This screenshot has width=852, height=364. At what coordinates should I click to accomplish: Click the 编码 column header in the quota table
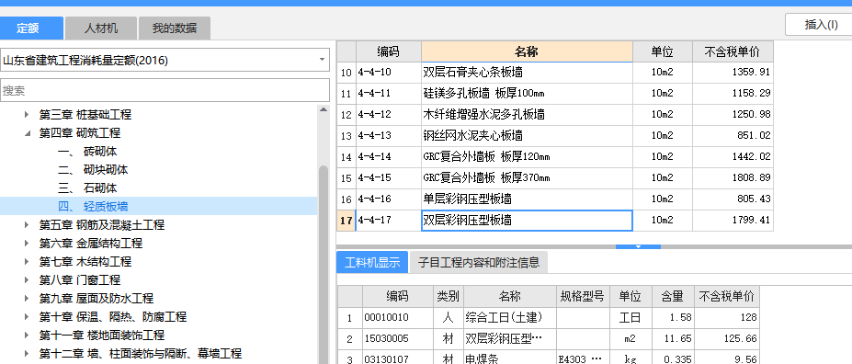[389, 51]
